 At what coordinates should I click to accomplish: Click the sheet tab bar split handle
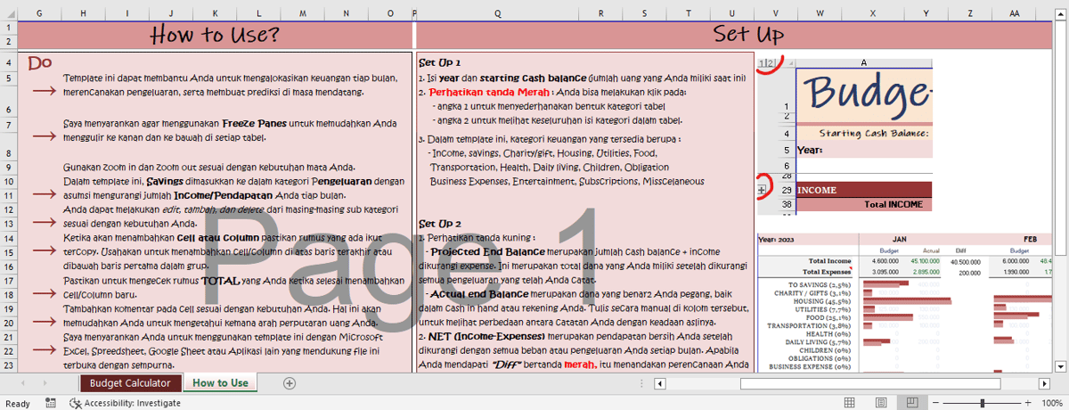coord(642,383)
